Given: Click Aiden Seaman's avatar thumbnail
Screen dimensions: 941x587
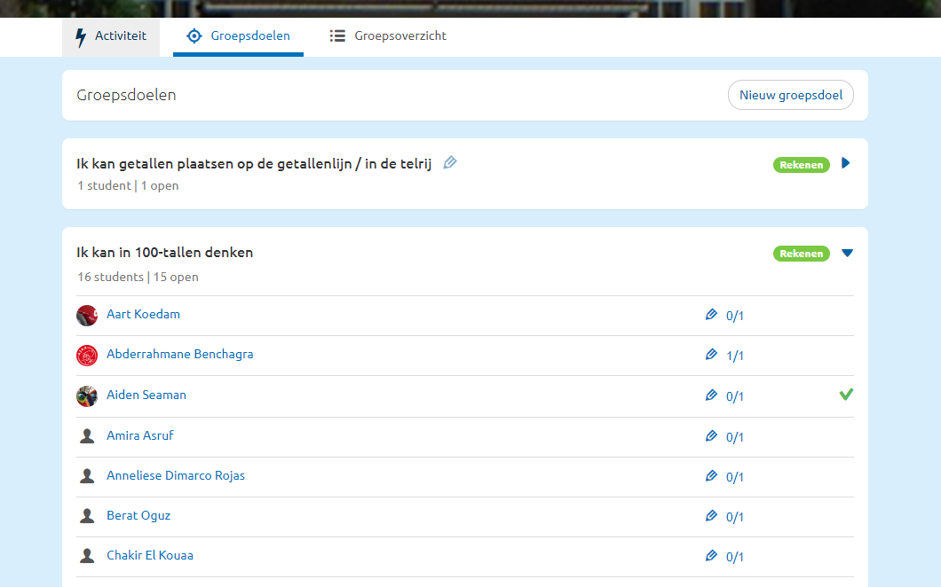Looking at the screenshot, I should point(87,395).
